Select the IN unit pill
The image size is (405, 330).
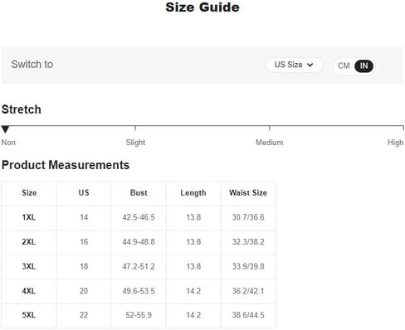pyautogui.click(x=364, y=66)
